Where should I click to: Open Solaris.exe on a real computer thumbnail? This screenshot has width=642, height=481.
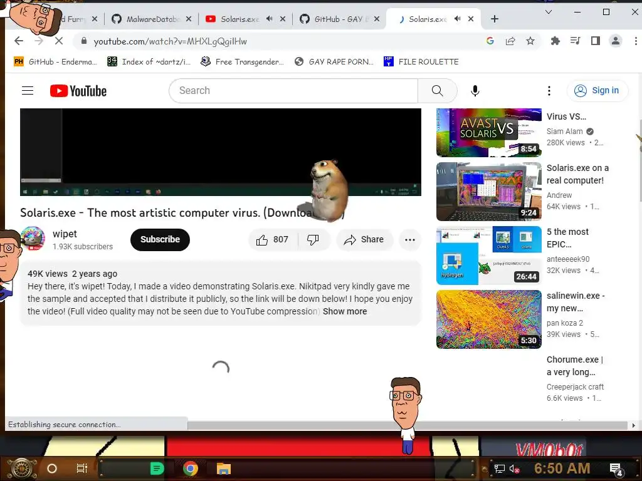tap(489, 192)
